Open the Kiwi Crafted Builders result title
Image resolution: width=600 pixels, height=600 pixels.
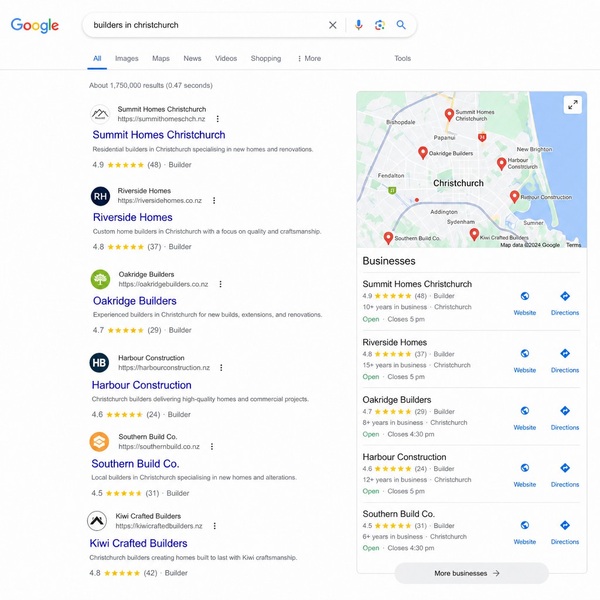pos(138,543)
